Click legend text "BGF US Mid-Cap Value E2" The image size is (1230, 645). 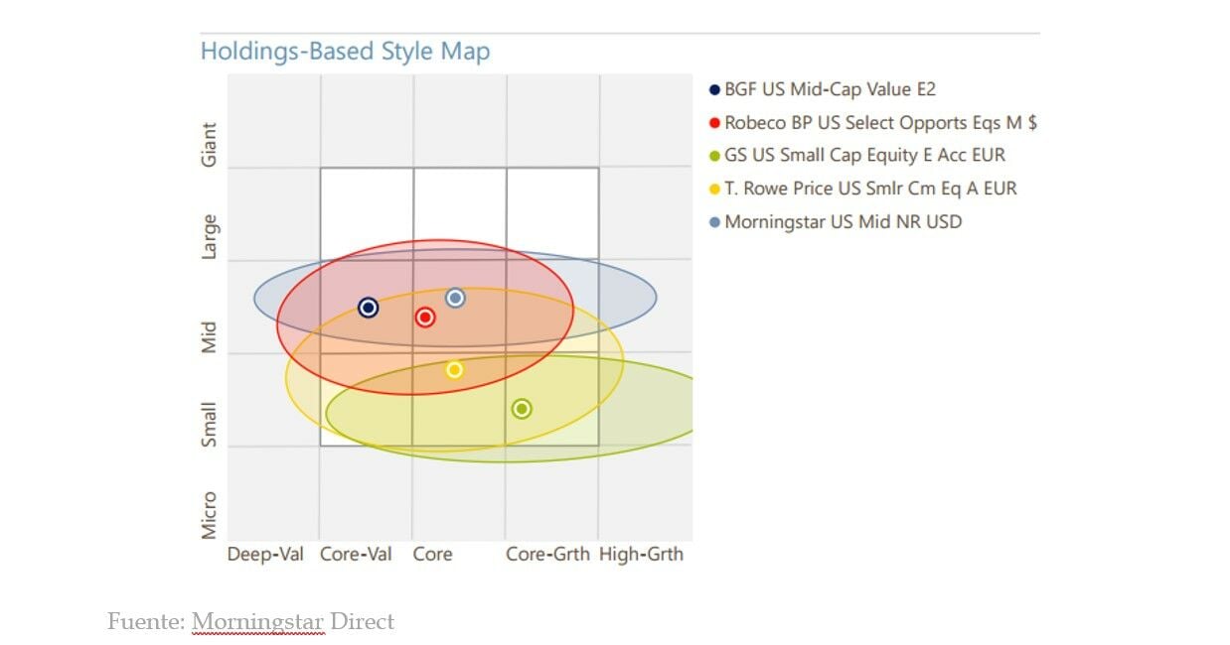831,89
